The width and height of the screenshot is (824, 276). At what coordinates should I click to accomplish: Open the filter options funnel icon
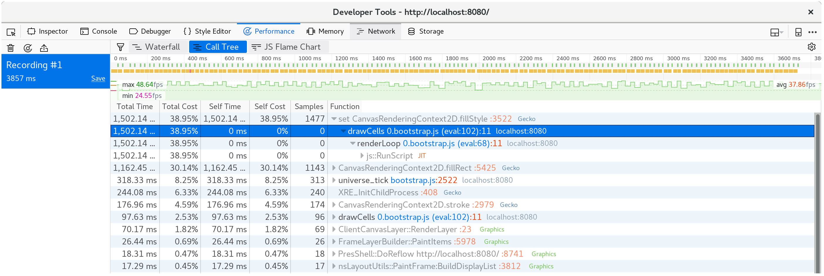[120, 47]
